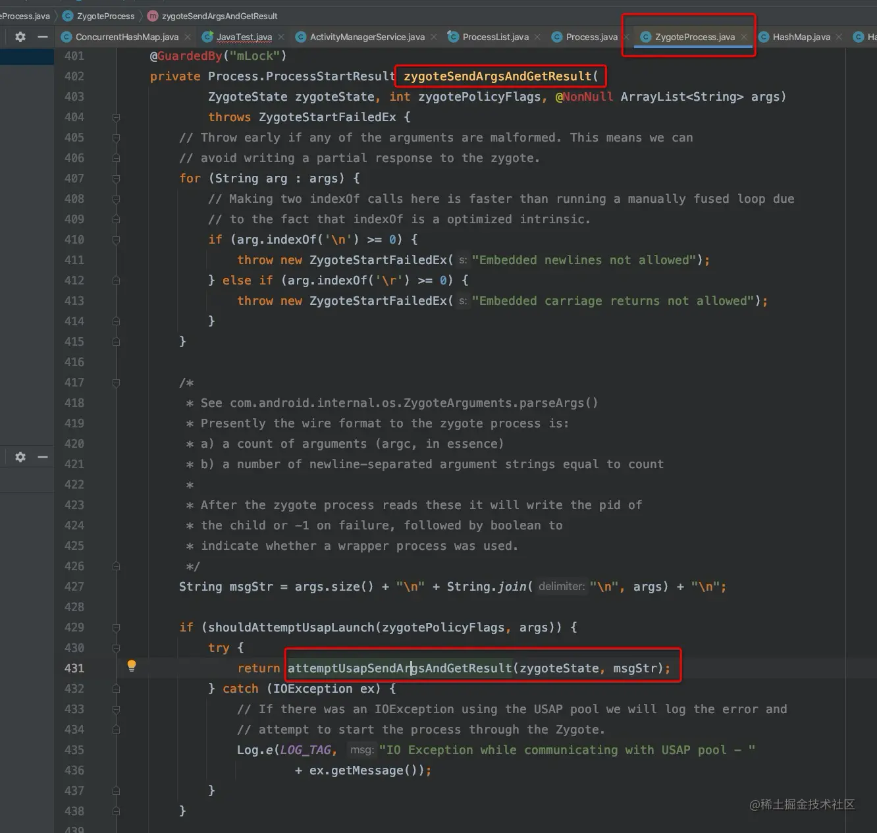Open the lower side panel gear settings
The image size is (877, 833).
20,456
